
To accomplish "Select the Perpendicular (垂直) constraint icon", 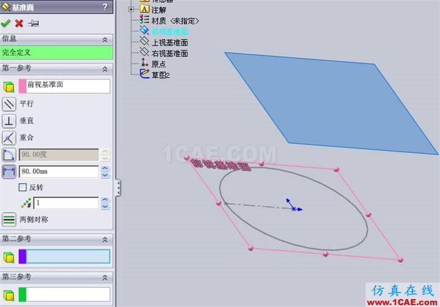I will click(9, 121).
